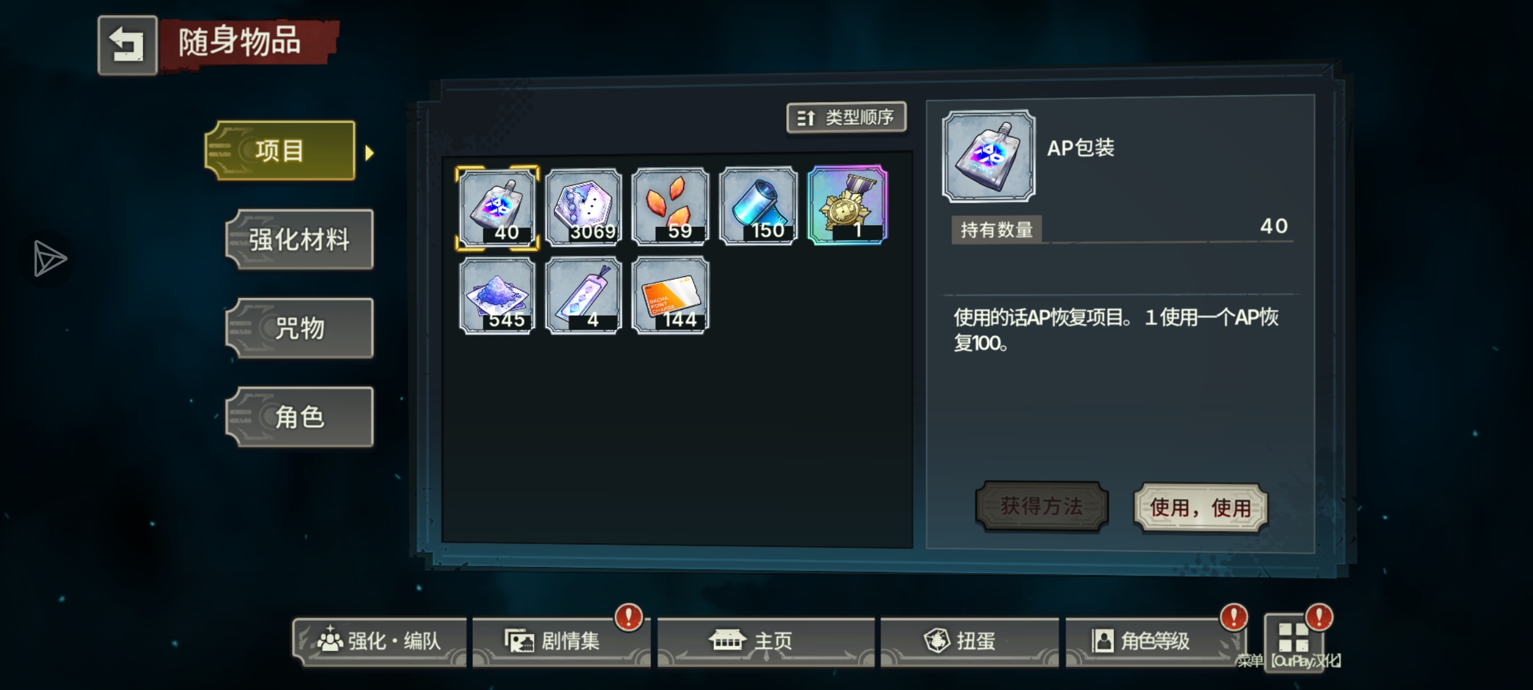This screenshot has height=690, width=1533.
Task: Select the blue film roll item showing 150
Action: pos(758,206)
